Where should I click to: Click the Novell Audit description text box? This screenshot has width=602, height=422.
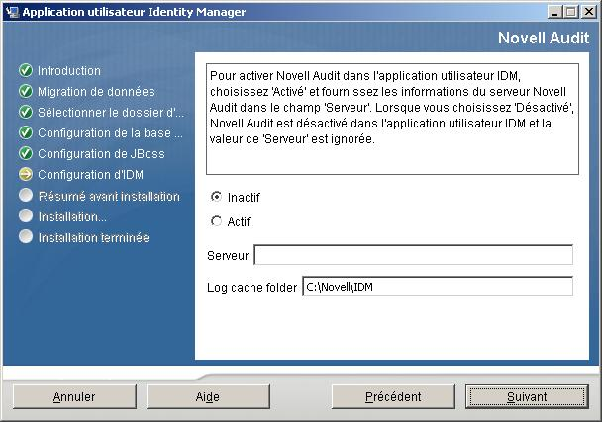point(392,120)
